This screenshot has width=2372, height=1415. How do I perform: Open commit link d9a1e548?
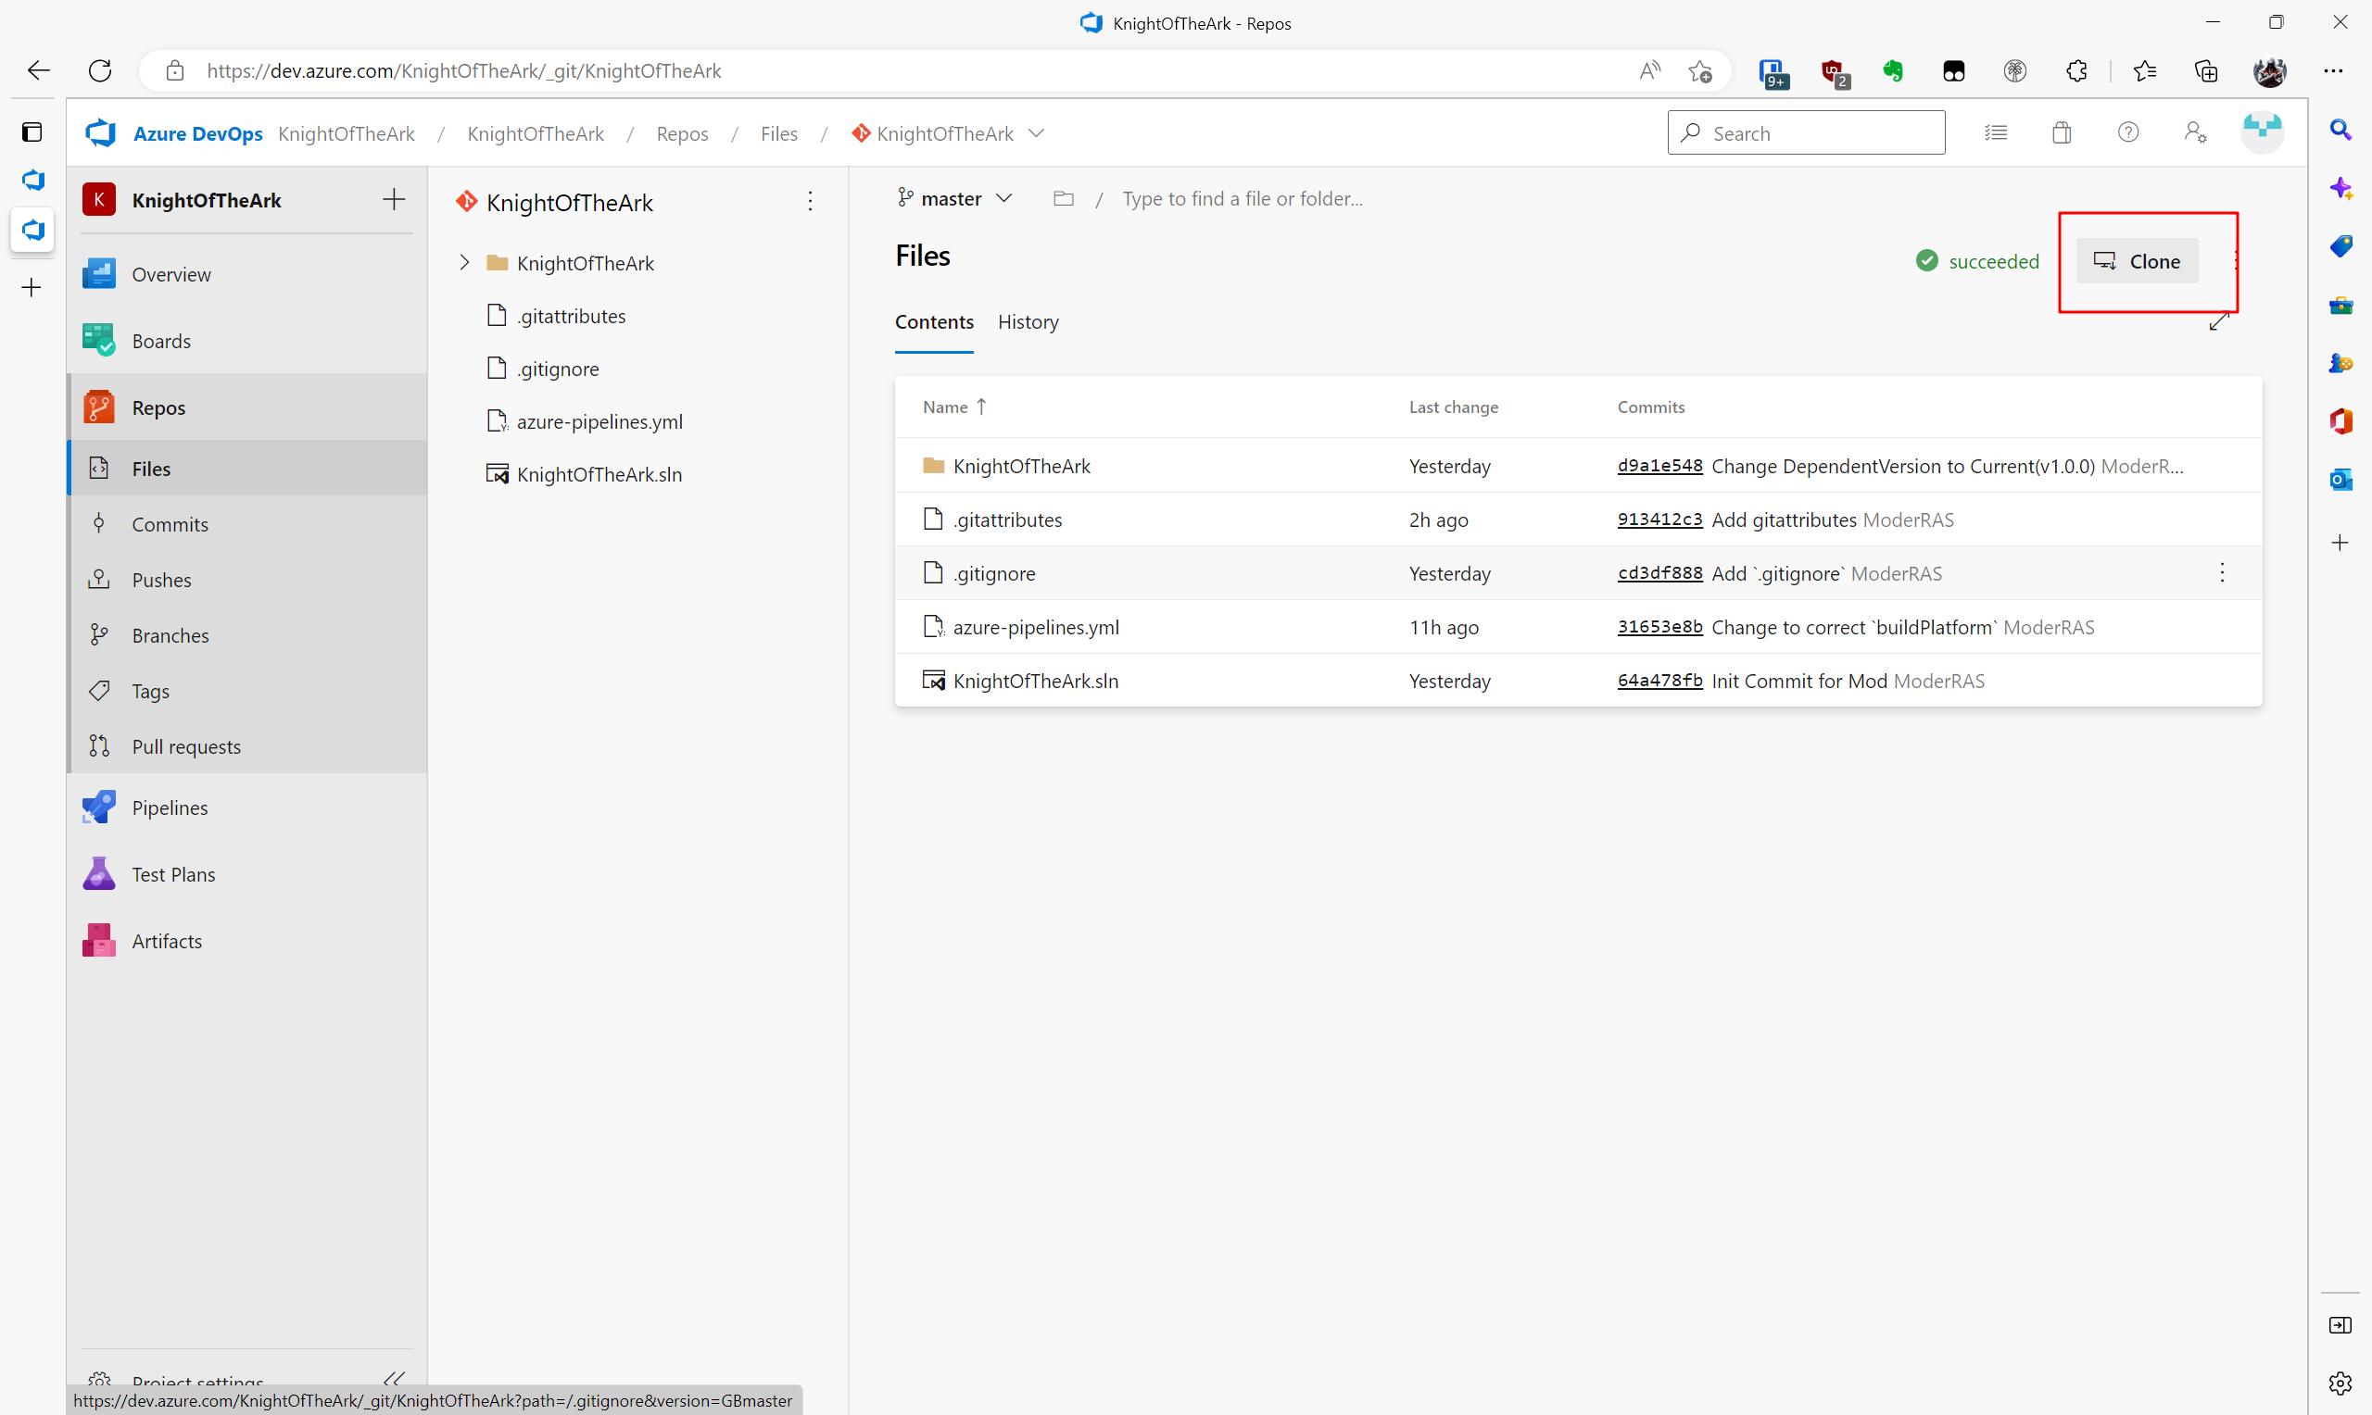coord(1659,466)
